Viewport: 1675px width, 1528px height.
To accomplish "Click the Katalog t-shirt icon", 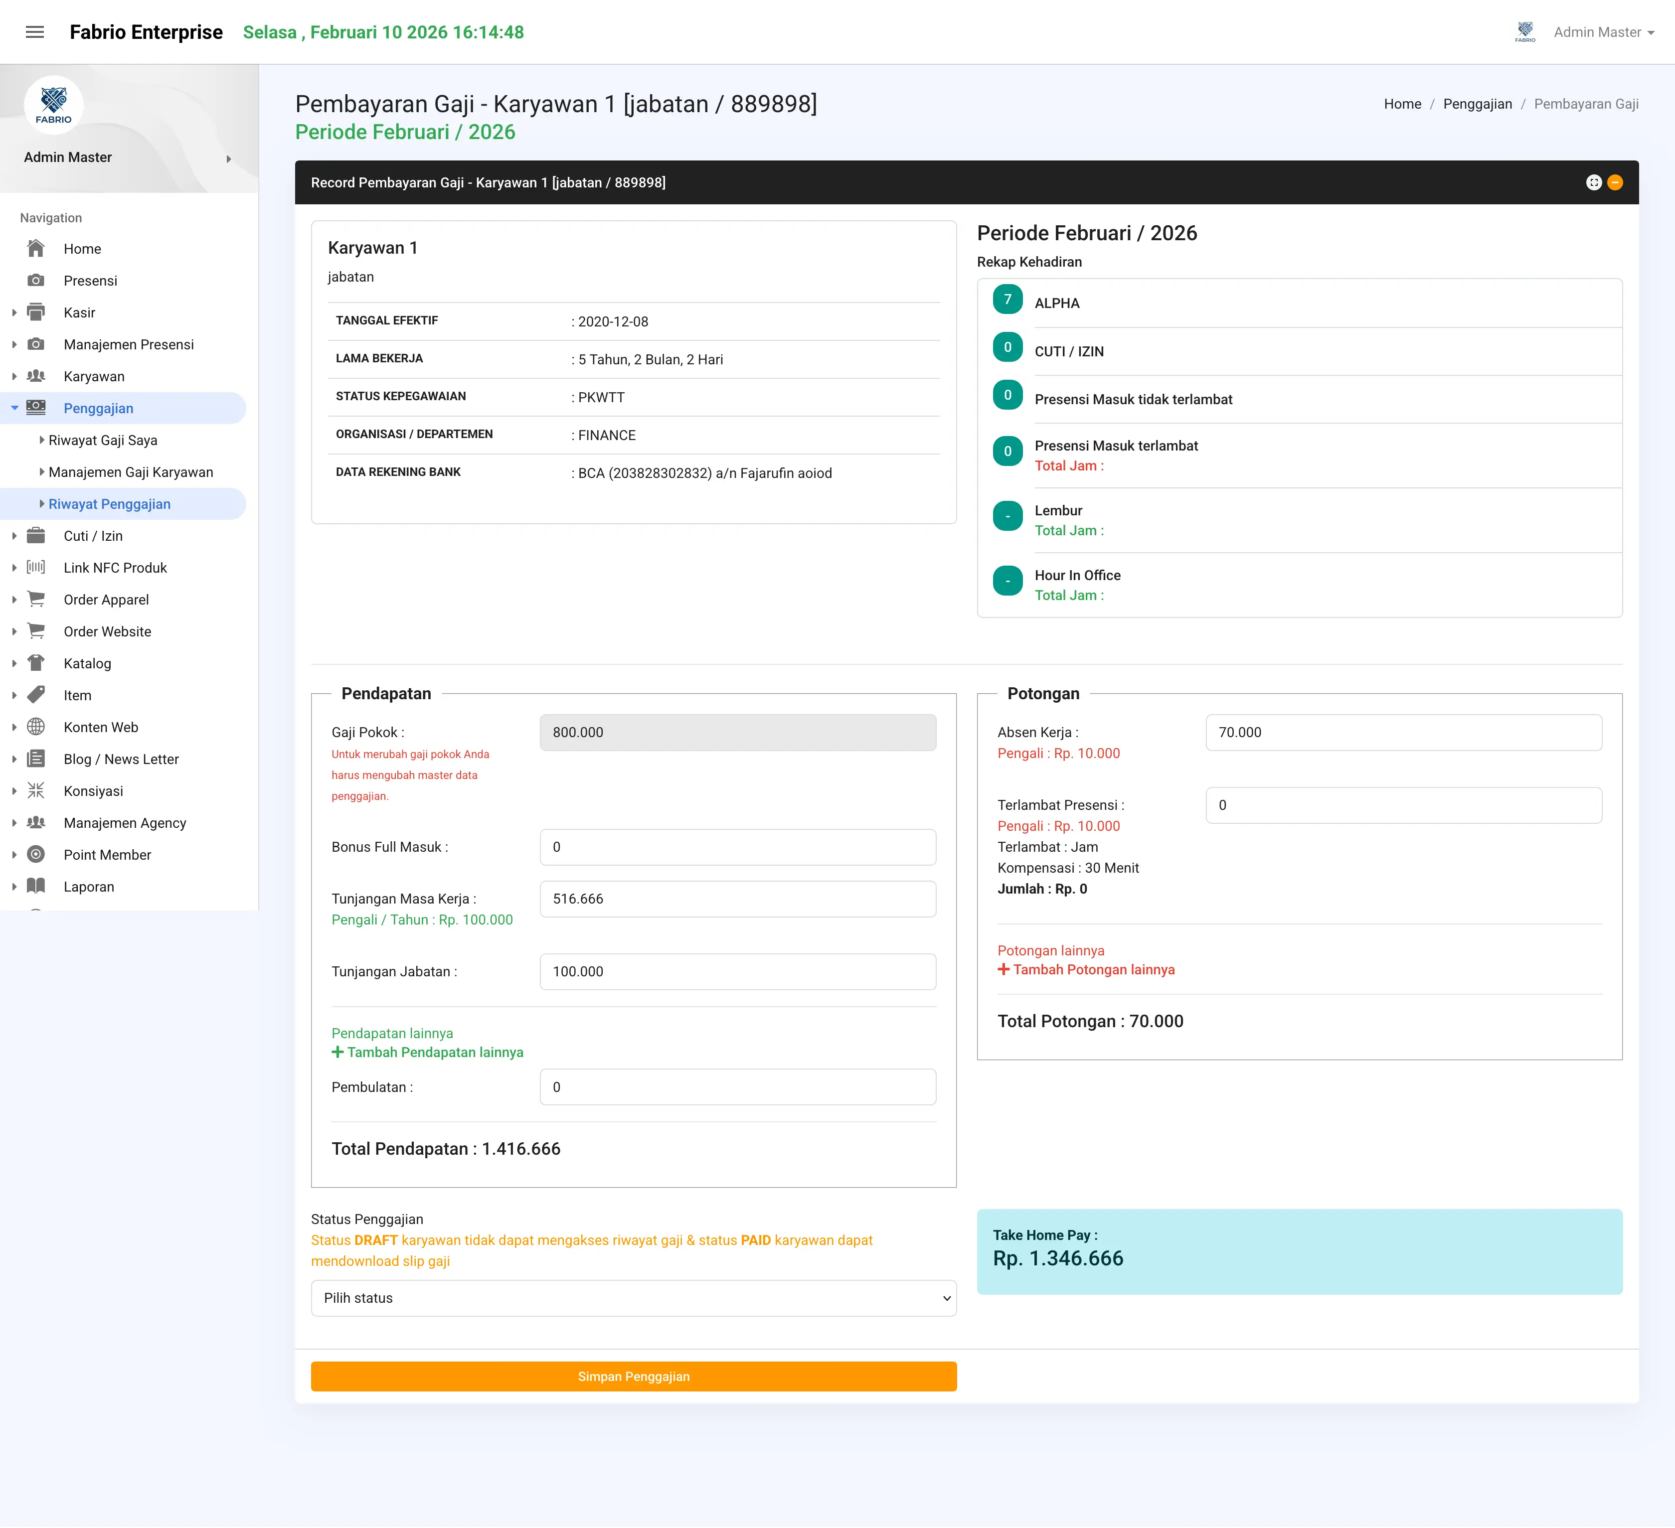I will click(x=36, y=663).
